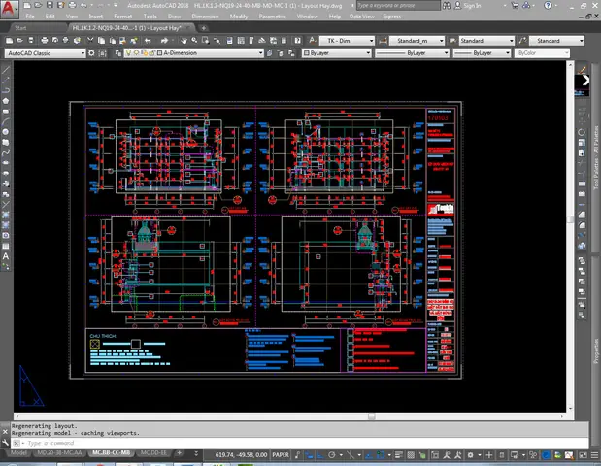Toggle Polar Tracking in status bar
This screenshot has width=601, height=466.
point(332,455)
